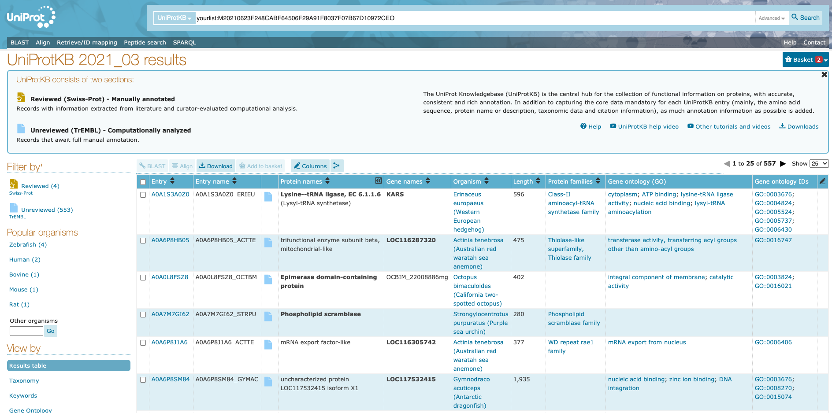Switch to Taxonomy view

(x=24, y=381)
